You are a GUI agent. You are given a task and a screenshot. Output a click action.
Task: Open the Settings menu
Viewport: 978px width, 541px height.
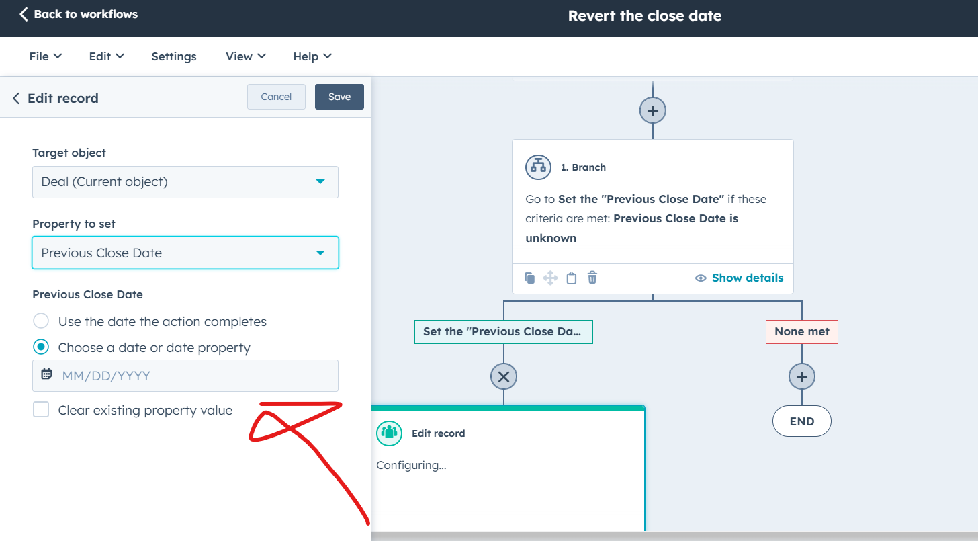click(173, 56)
